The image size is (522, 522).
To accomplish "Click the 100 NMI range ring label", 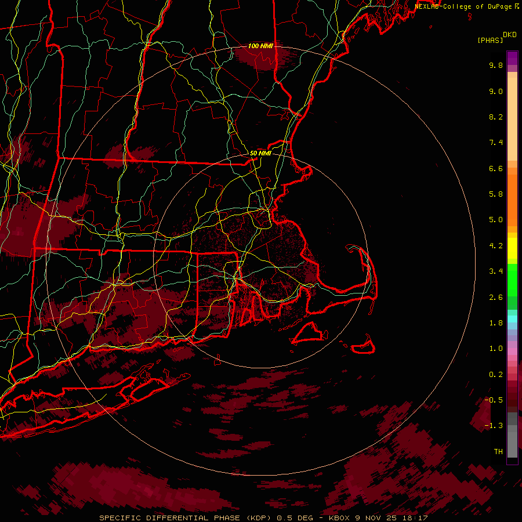I will (x=260, y=46).
